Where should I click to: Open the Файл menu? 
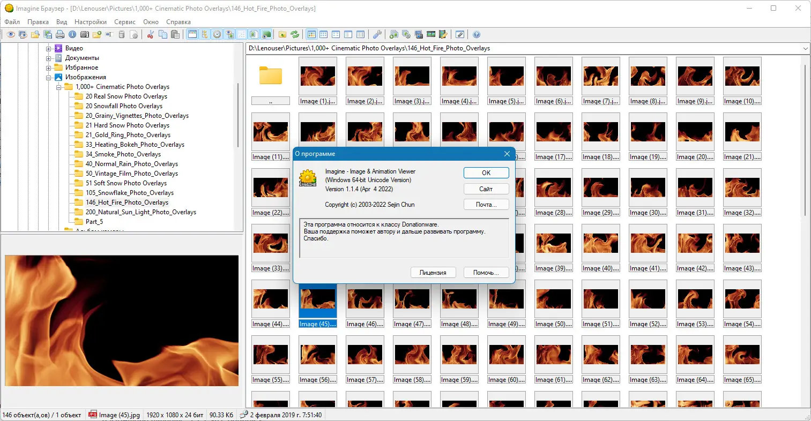[x=12, y=22]
